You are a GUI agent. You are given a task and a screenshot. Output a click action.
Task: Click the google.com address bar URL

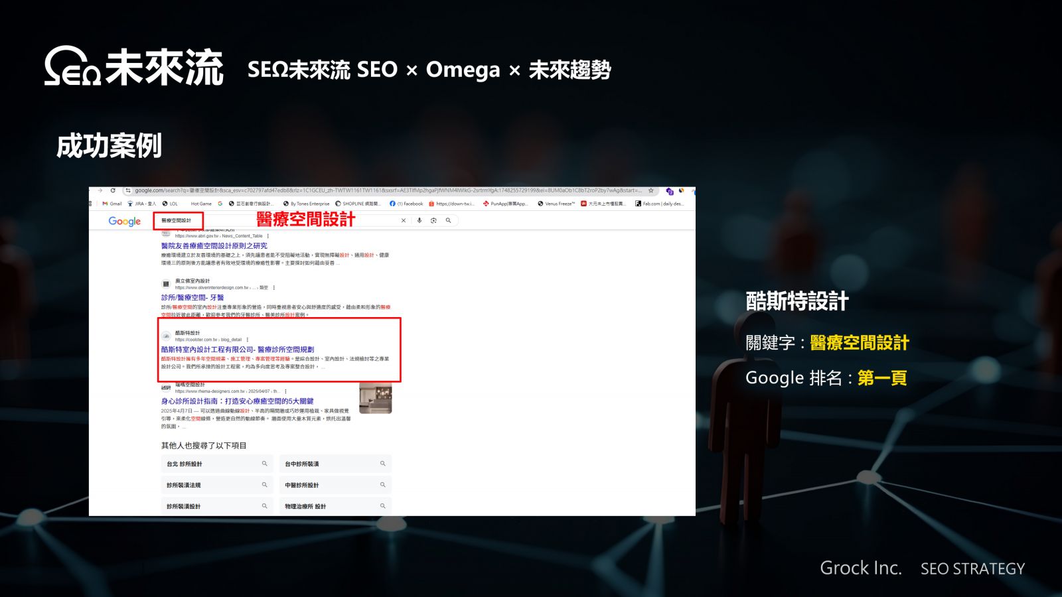388,190
